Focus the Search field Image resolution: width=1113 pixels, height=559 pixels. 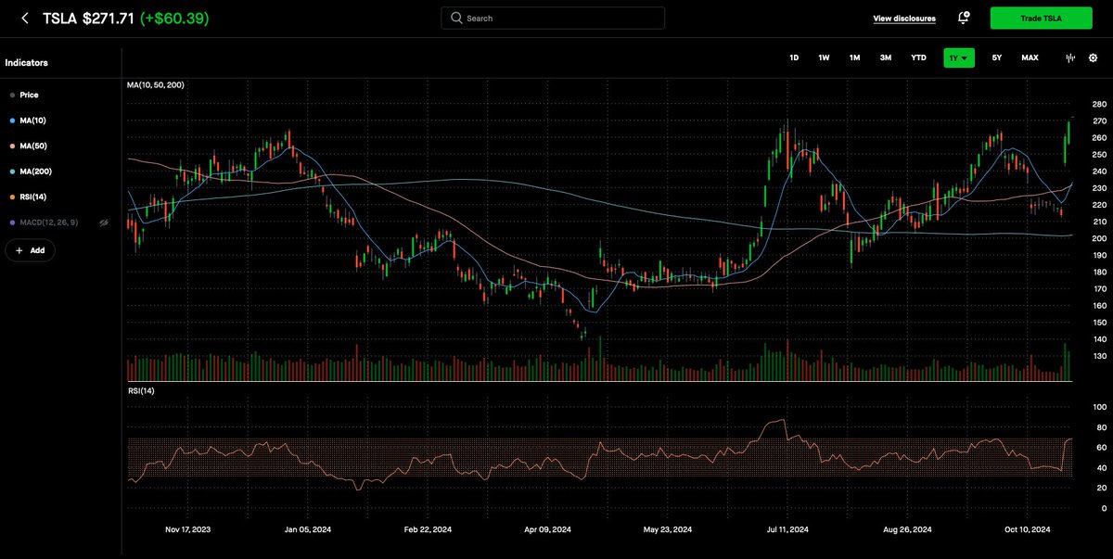click(x=553, y=18)
